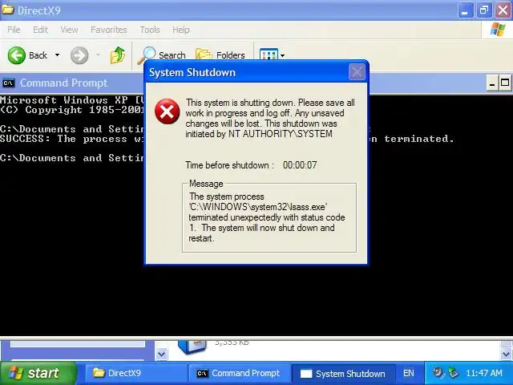Open the Tools menu
Viewport: 513px width, 385px height.
tap(150, 30)
